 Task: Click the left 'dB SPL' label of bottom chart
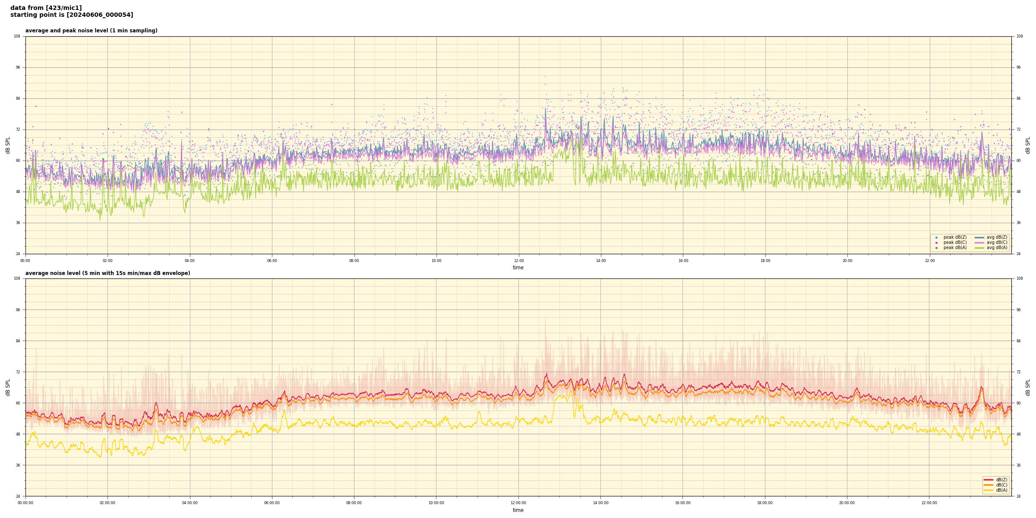(8, 387)
